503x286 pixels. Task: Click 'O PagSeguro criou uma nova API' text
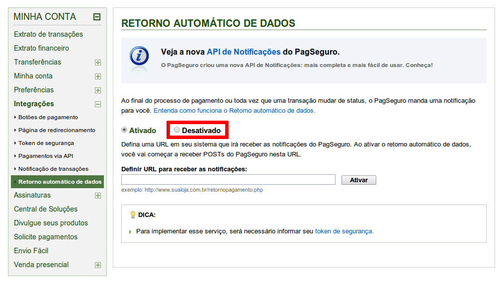pos(297,65)
